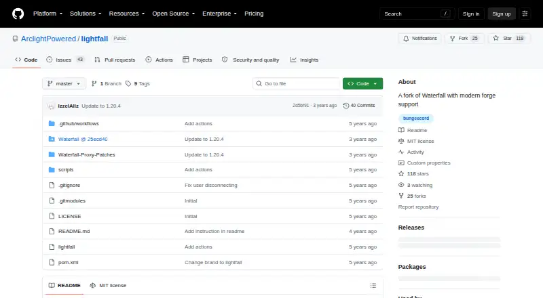Click the bungeecord topic tag
The height and width of the screenshot is (298, 543).
pos(416,119)
